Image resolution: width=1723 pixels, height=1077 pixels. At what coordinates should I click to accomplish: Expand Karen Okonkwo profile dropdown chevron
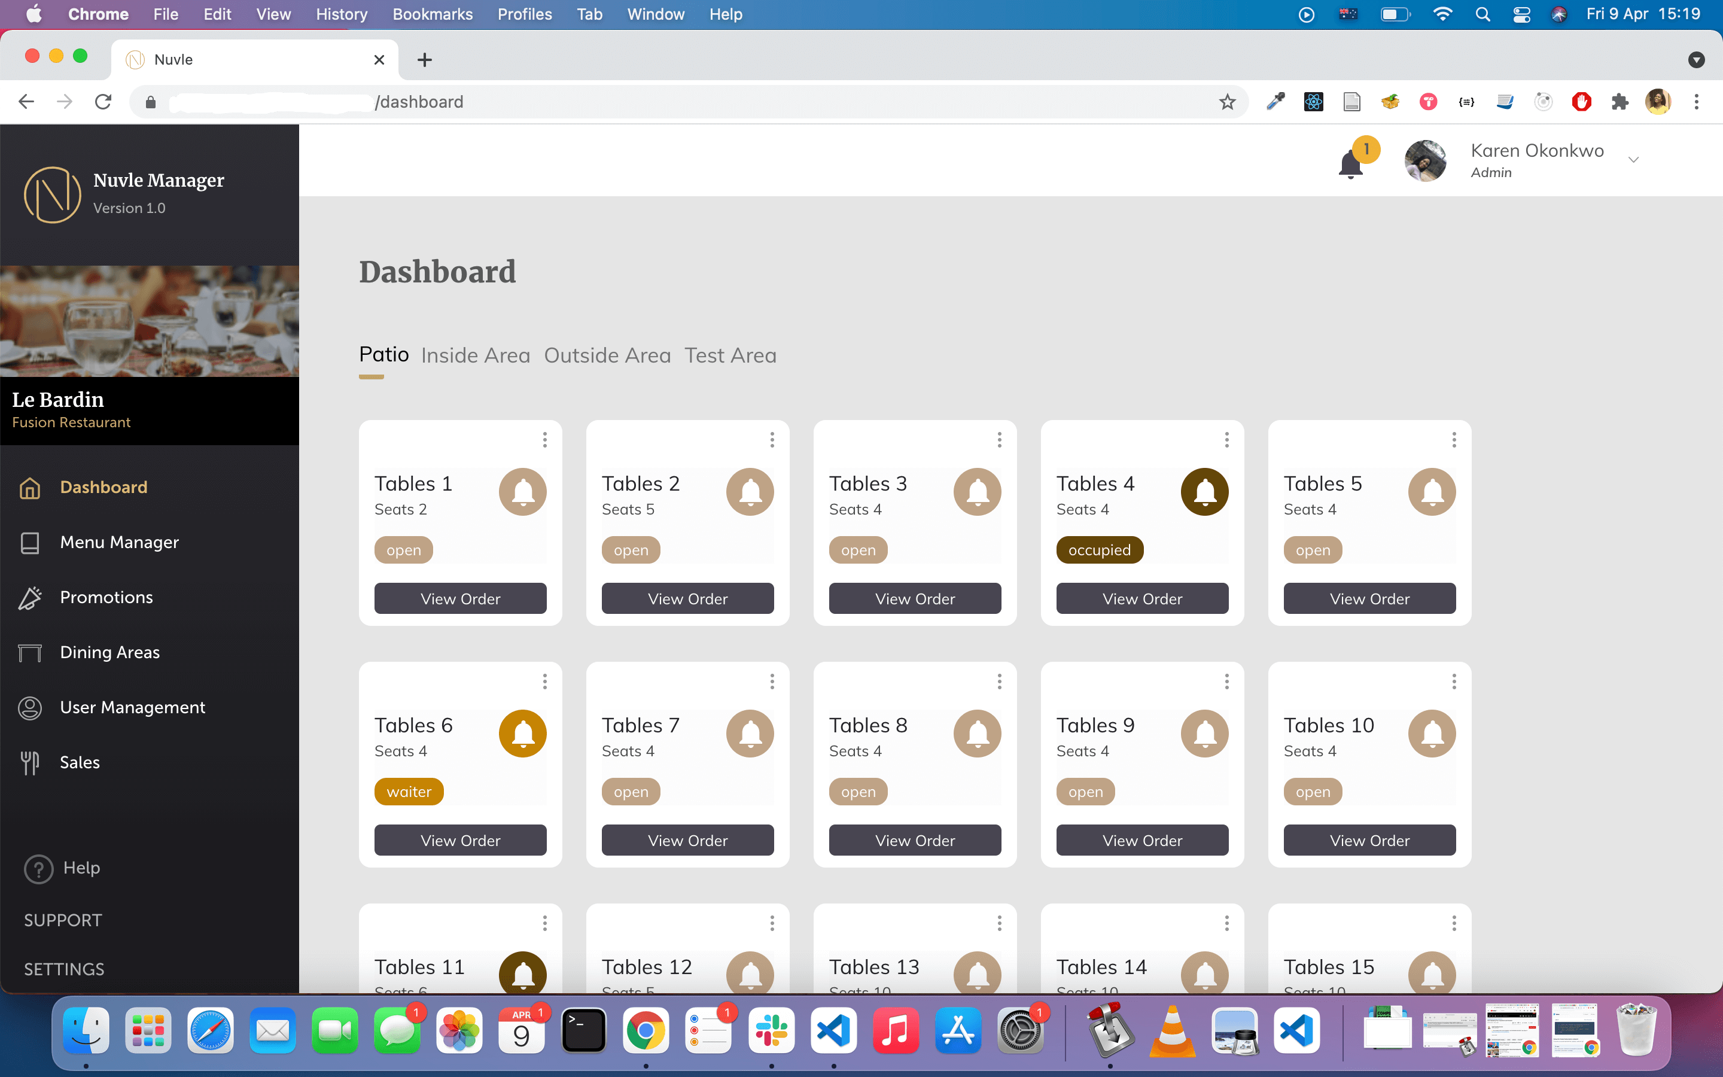coord(1633,160)
